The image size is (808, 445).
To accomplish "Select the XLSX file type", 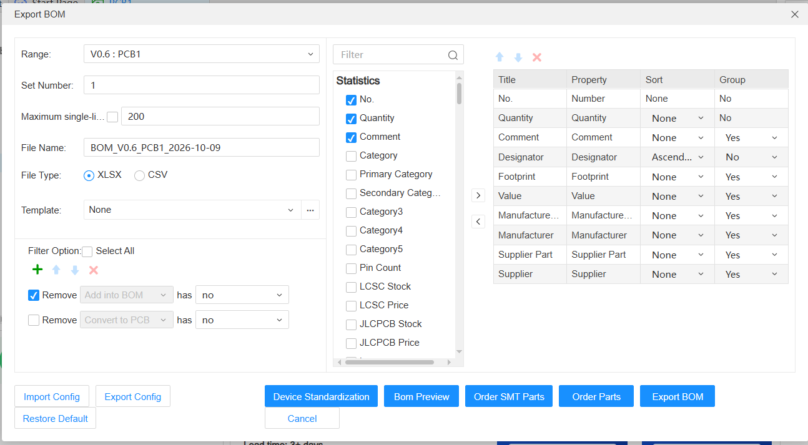I will (89, 175).
